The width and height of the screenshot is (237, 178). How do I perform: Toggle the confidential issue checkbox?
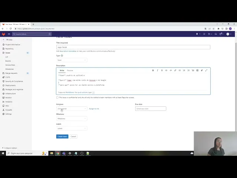point(57,98)
